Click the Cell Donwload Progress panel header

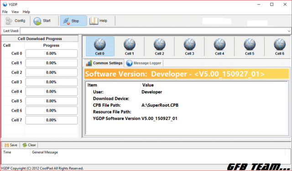[40, 39]
